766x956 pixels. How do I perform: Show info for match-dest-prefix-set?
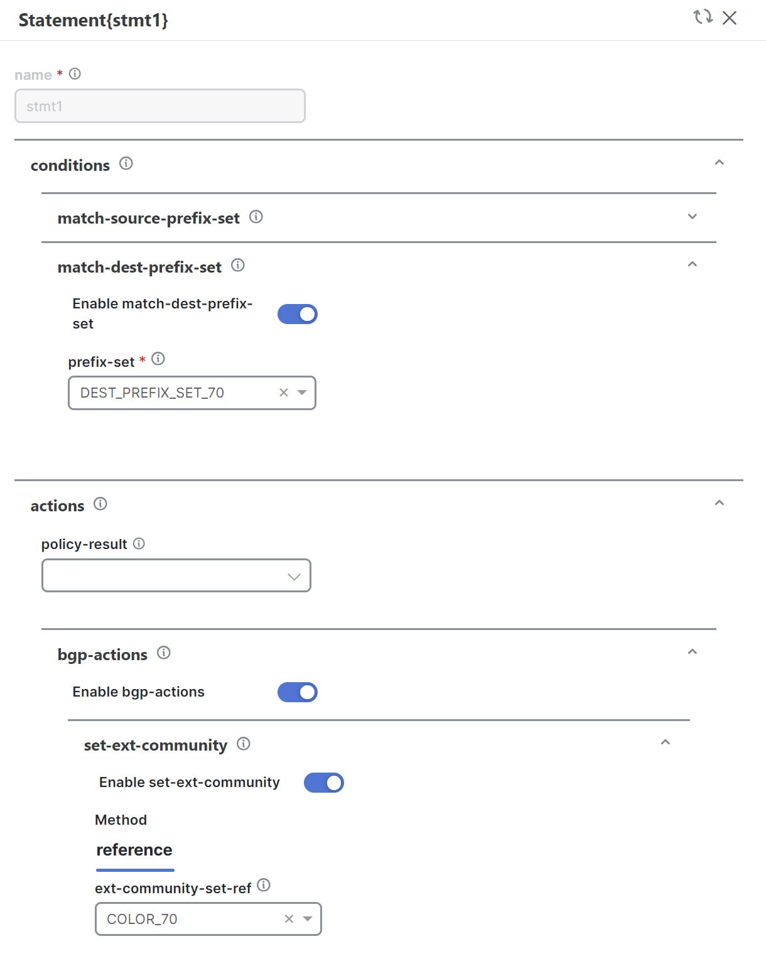pyautogui.click(x=238, y=265)
